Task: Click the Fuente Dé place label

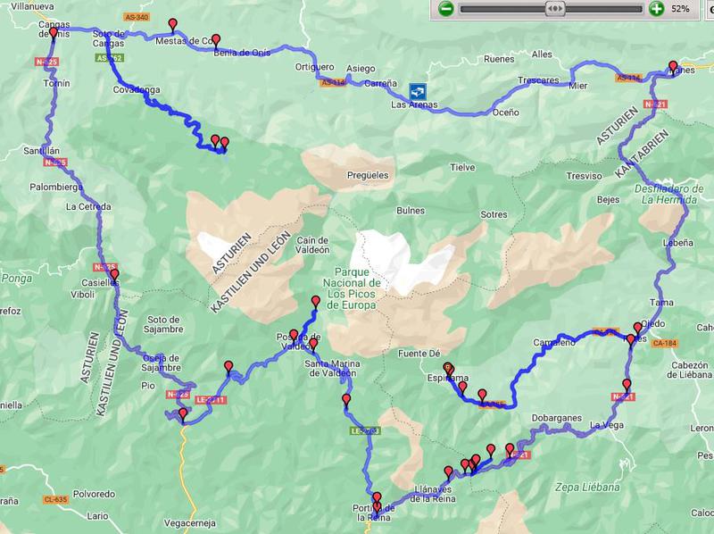Action: (419, 353)
